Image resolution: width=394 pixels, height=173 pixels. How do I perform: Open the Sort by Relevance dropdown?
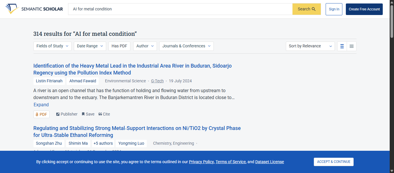[x=310, y=46]
